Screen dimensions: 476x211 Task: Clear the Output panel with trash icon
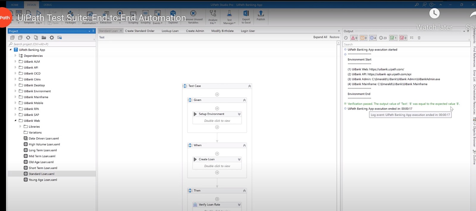419,38
